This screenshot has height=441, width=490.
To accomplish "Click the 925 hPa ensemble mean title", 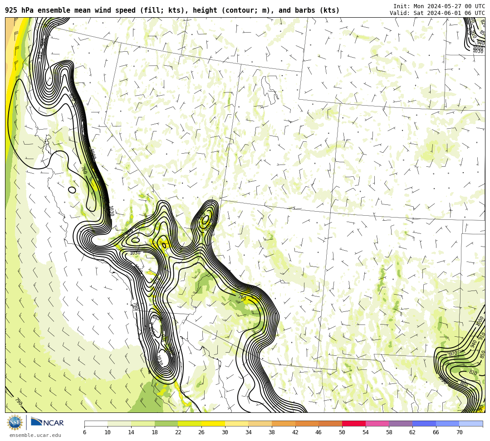I will [172, 10].
